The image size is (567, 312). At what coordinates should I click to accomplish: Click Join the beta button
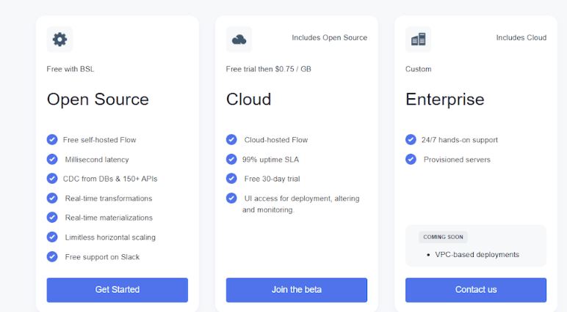[297, 290]
